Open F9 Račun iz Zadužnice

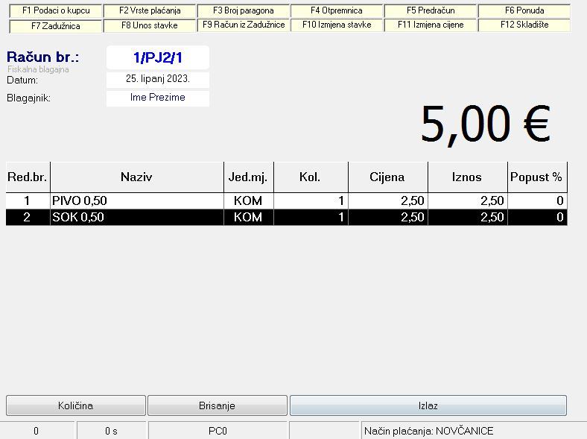click(244, 25)
